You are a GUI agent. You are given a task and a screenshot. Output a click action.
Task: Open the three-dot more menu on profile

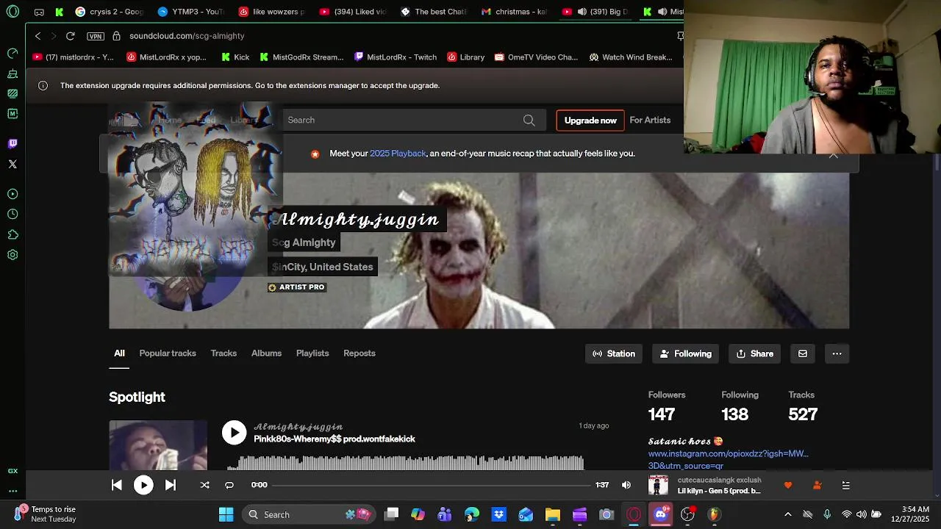pyautogui.click(x=837, y=353)
